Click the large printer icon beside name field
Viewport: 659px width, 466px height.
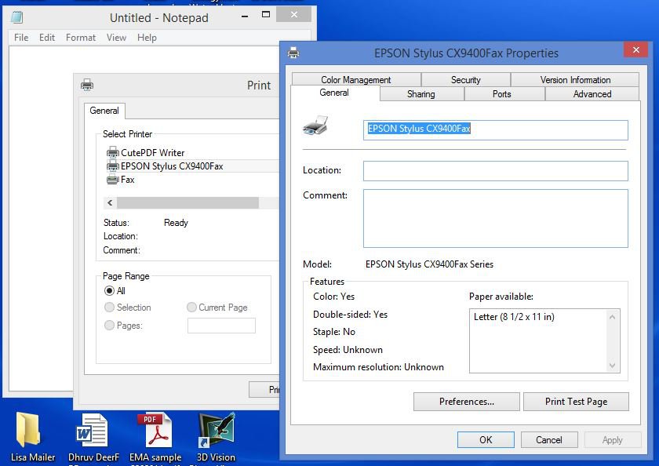pos(315,126)
